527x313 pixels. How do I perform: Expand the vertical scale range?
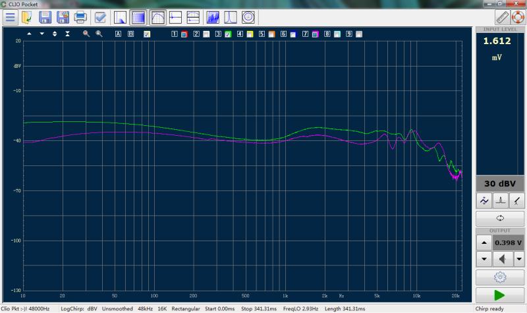click(55, 34)
